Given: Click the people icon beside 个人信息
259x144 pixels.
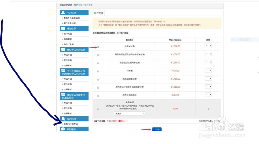Looking at the screenshot, I should pos(63,12).
